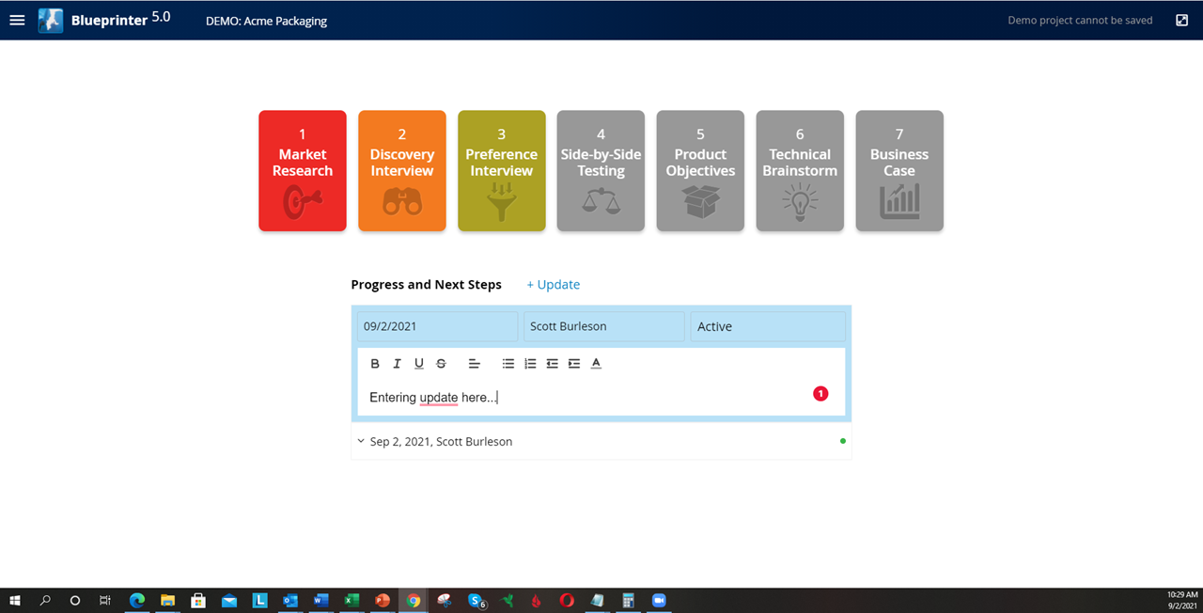Toggle italic formatting
The image size is (1203, 613).
(397, 364)
